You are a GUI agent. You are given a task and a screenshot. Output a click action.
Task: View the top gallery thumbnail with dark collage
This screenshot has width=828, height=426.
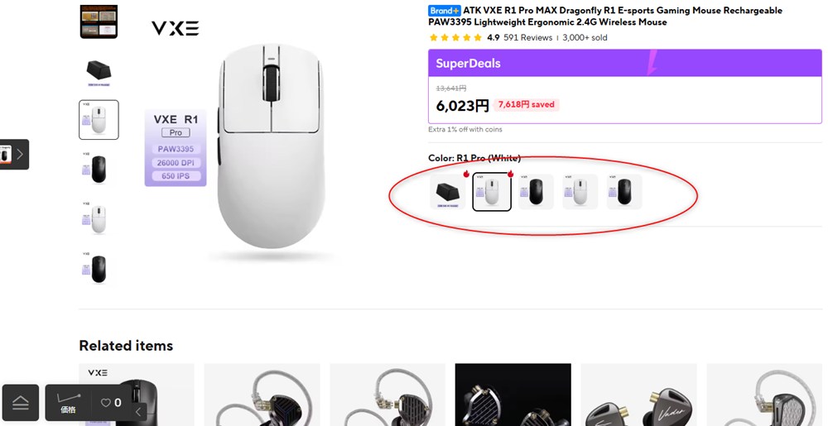(x=99, y=22)
